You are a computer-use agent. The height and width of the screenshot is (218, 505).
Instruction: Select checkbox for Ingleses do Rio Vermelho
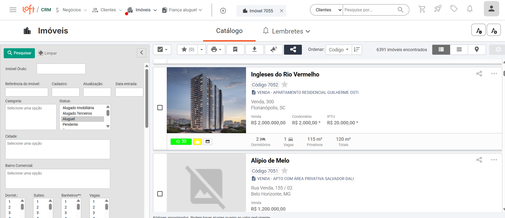click(160, 108)
